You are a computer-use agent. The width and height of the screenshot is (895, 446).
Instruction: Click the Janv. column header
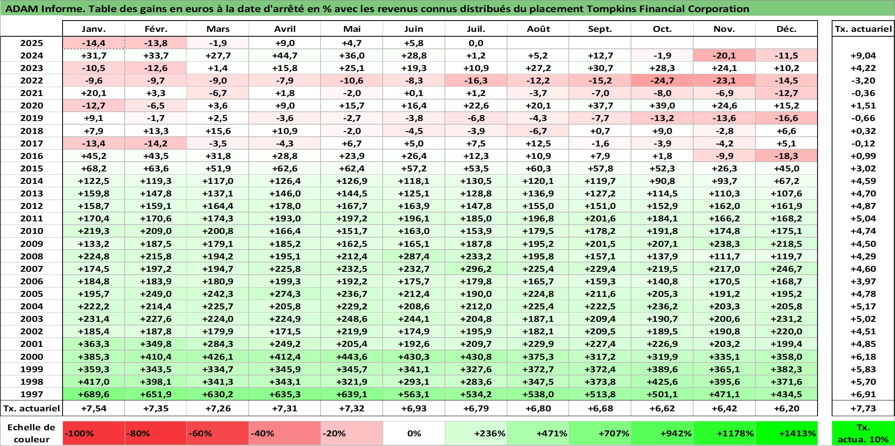click(94, 29)
